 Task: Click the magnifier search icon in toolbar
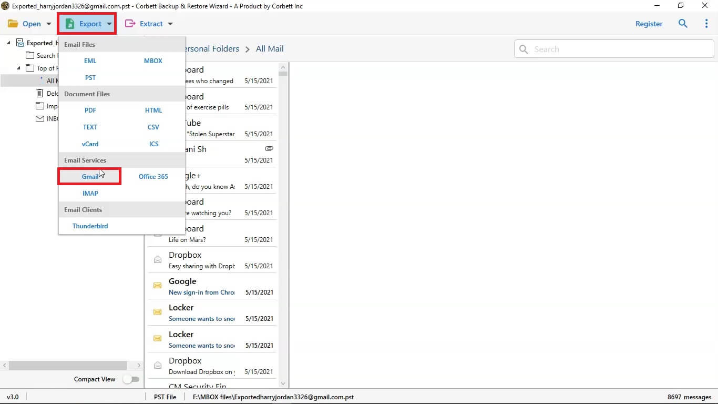(x=683, y=24)
